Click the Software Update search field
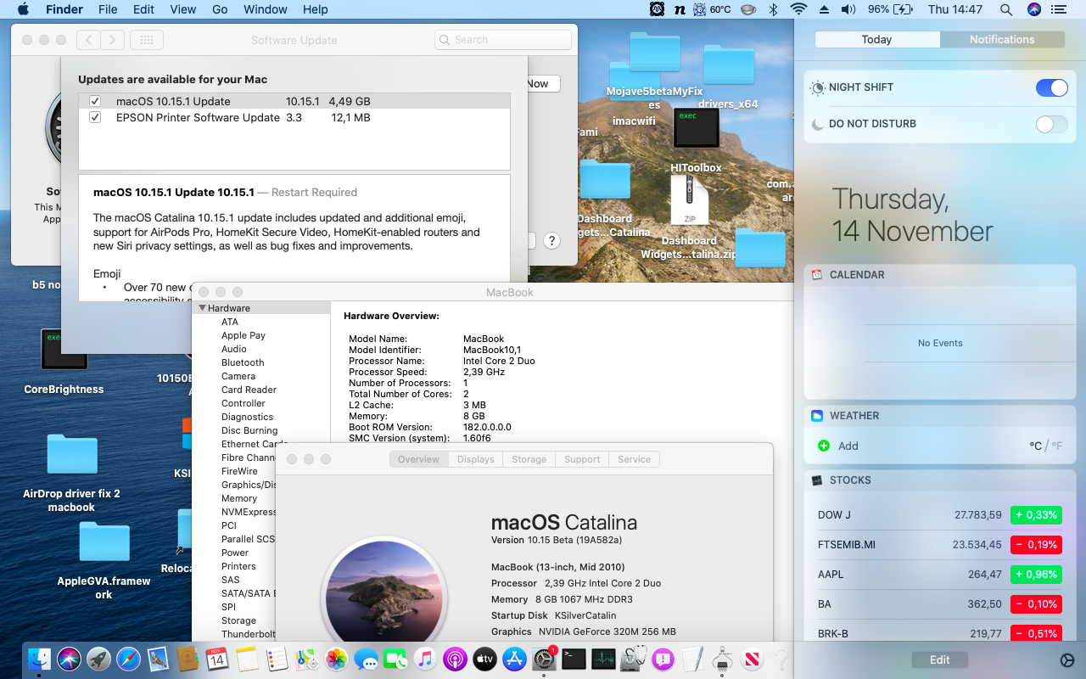 click(x=503, y=40)
